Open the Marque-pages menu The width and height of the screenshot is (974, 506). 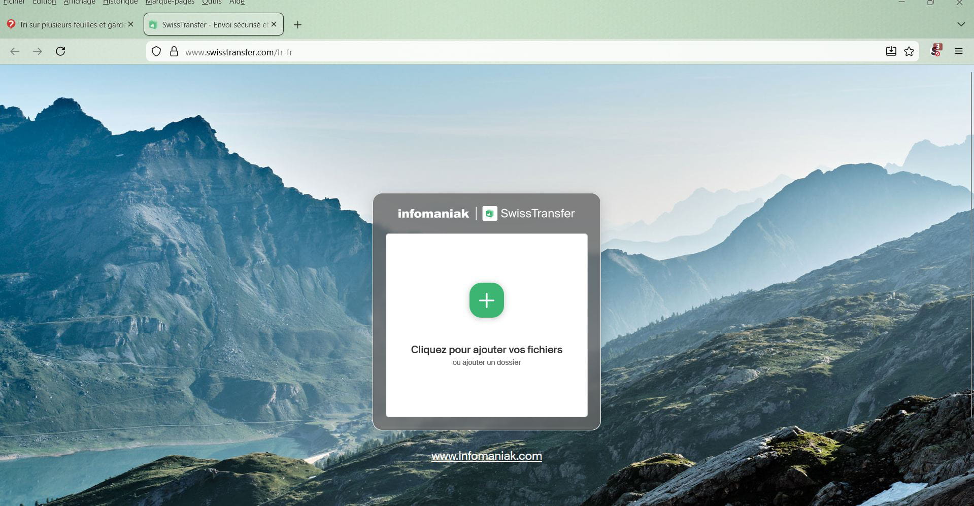click(170, 3)
